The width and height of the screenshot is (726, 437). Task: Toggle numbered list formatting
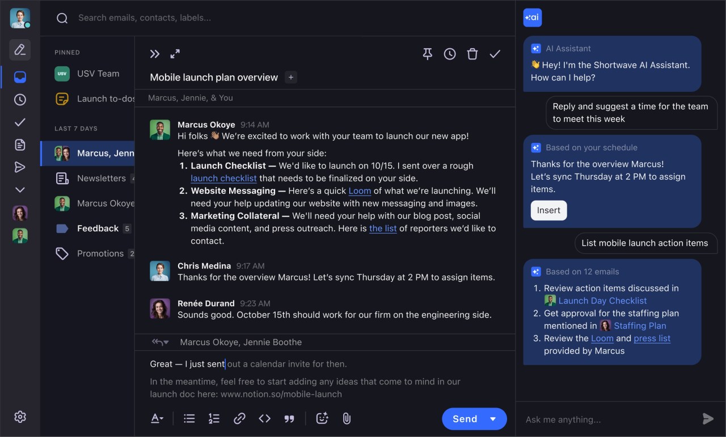[214, 418]
